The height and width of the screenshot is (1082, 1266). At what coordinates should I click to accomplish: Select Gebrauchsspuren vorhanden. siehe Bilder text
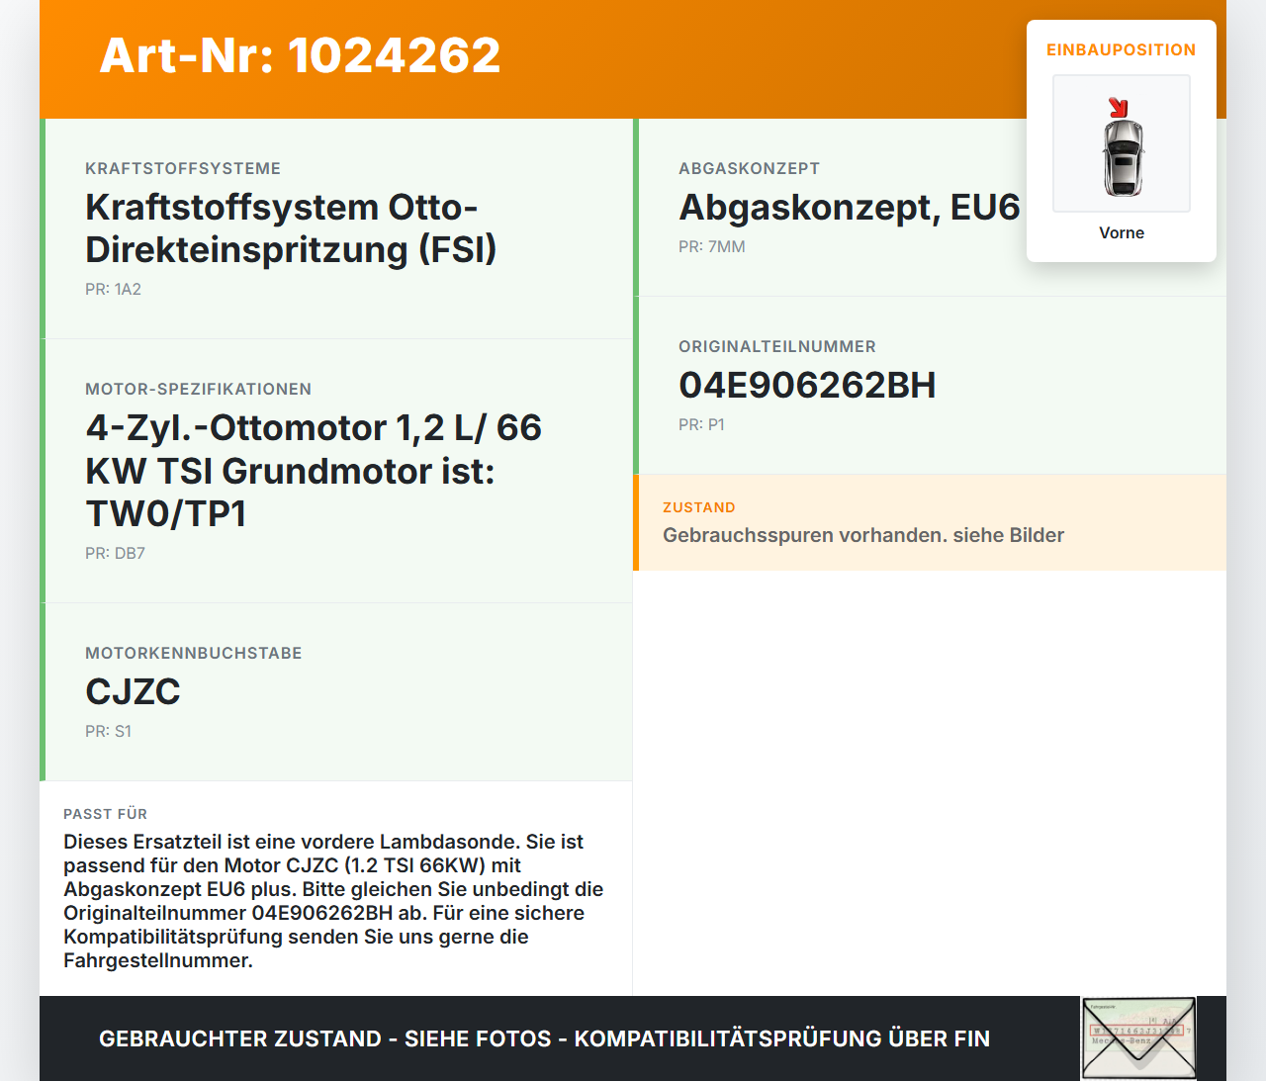(863, 535)
